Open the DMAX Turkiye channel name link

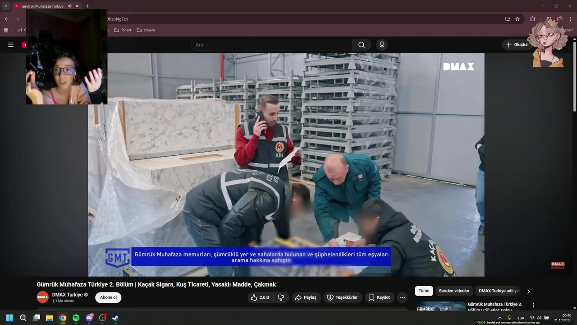click(67, 295)
